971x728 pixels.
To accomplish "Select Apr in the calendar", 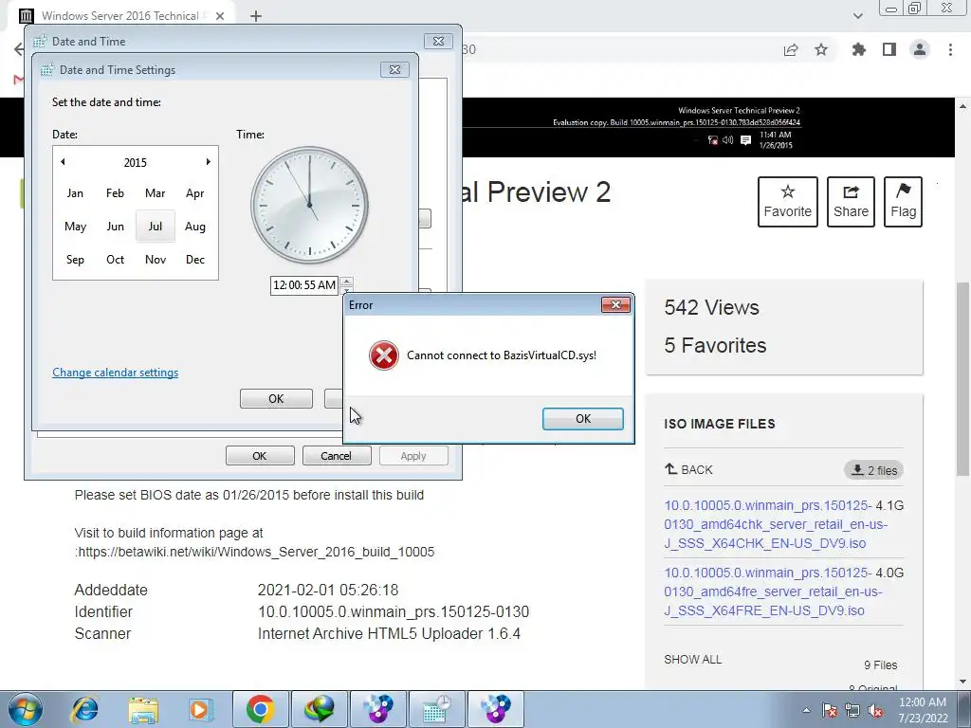I will click(195, 193).
